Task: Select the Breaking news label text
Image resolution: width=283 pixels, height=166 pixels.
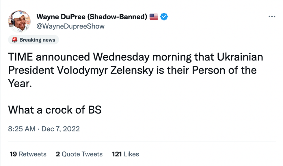Action: pyautogui.click(x=37, y=40)
